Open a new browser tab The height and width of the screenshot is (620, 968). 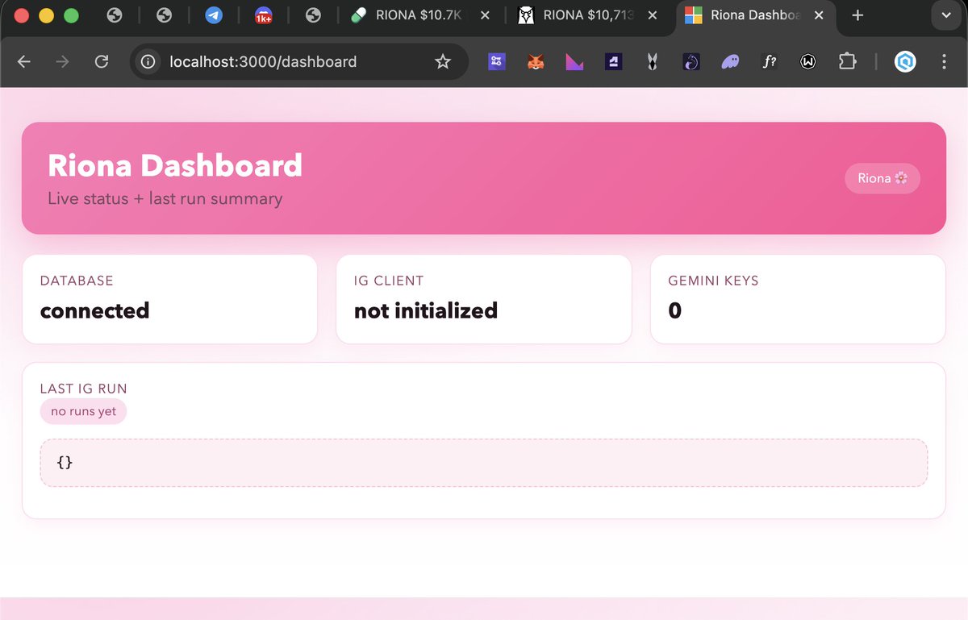[857, 15]
